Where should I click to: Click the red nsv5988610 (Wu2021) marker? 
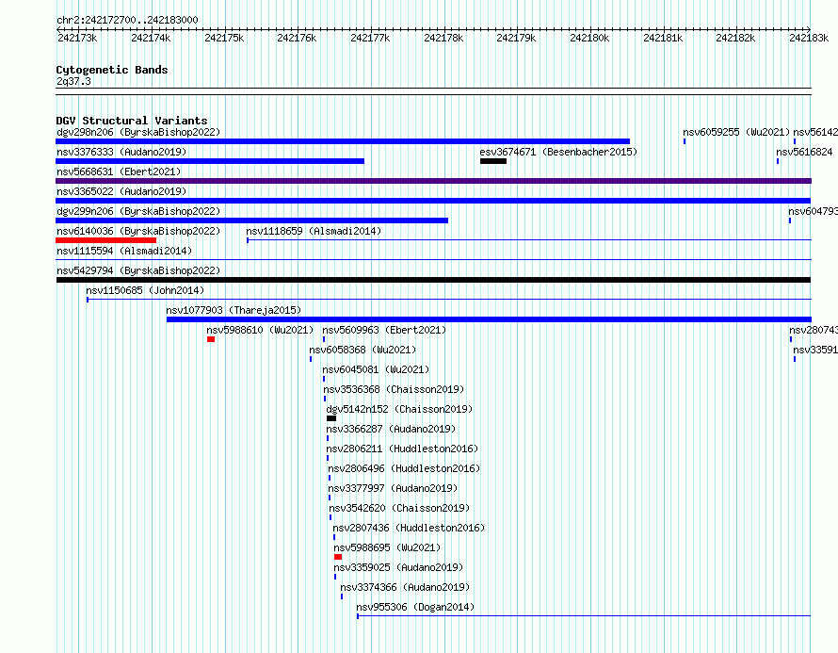(211, 339)
